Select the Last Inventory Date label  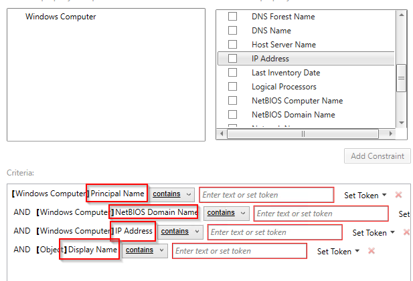(286, 73)
